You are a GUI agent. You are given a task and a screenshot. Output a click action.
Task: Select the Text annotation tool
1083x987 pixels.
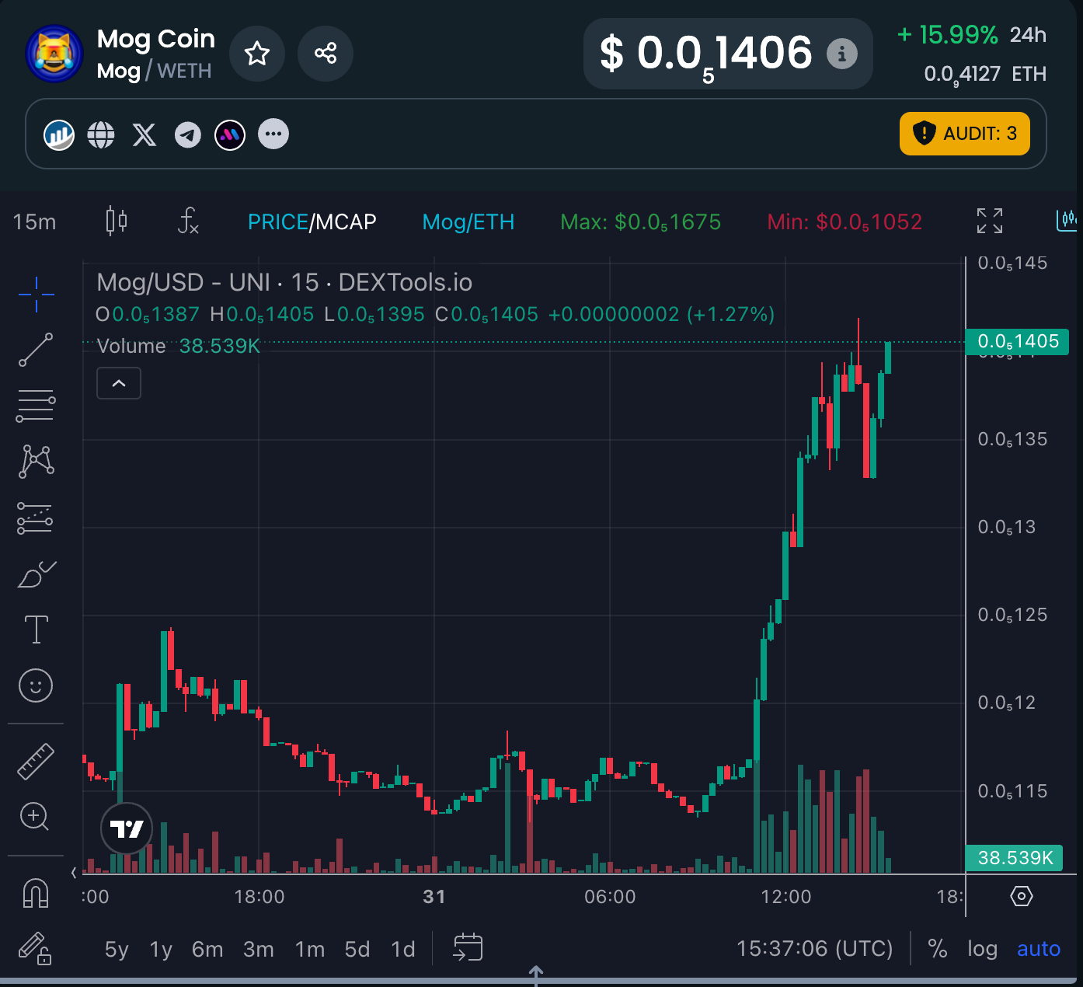[x=36, y=630]
